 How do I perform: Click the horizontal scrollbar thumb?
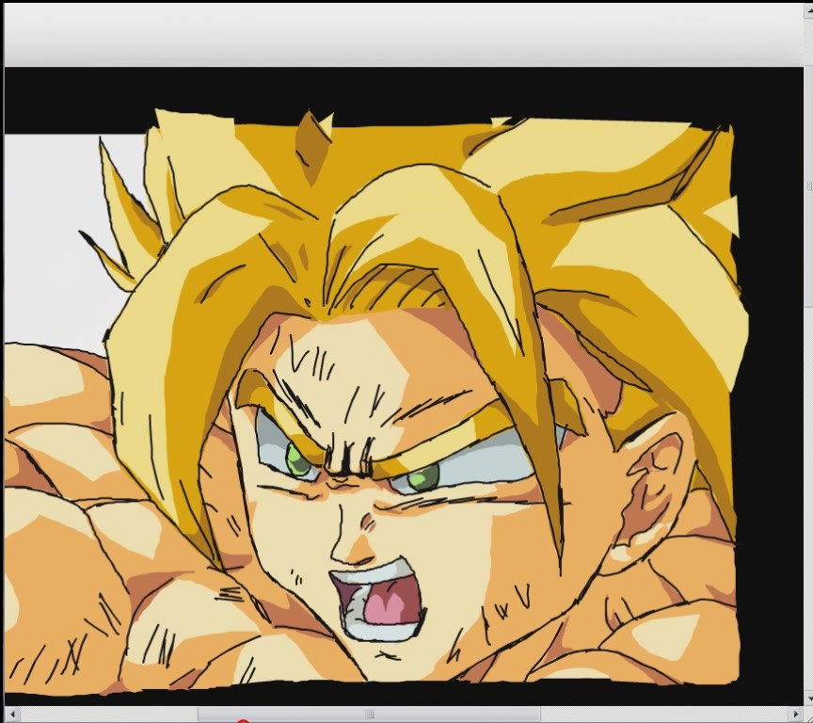pyautogui.click(x=369, y=715)
